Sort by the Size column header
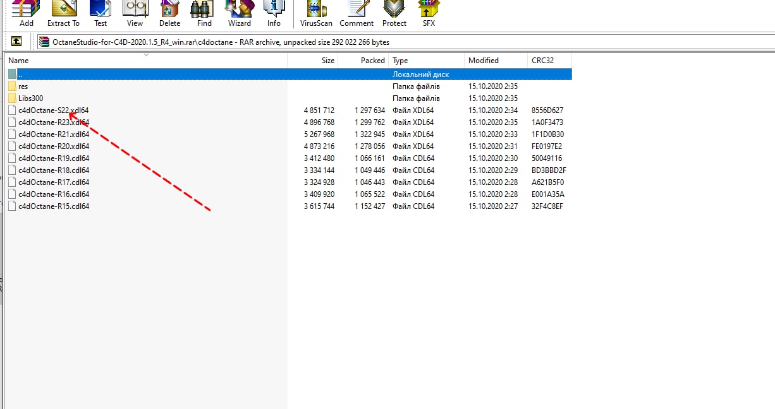This screenshot has height=409, width=775. 313,61
